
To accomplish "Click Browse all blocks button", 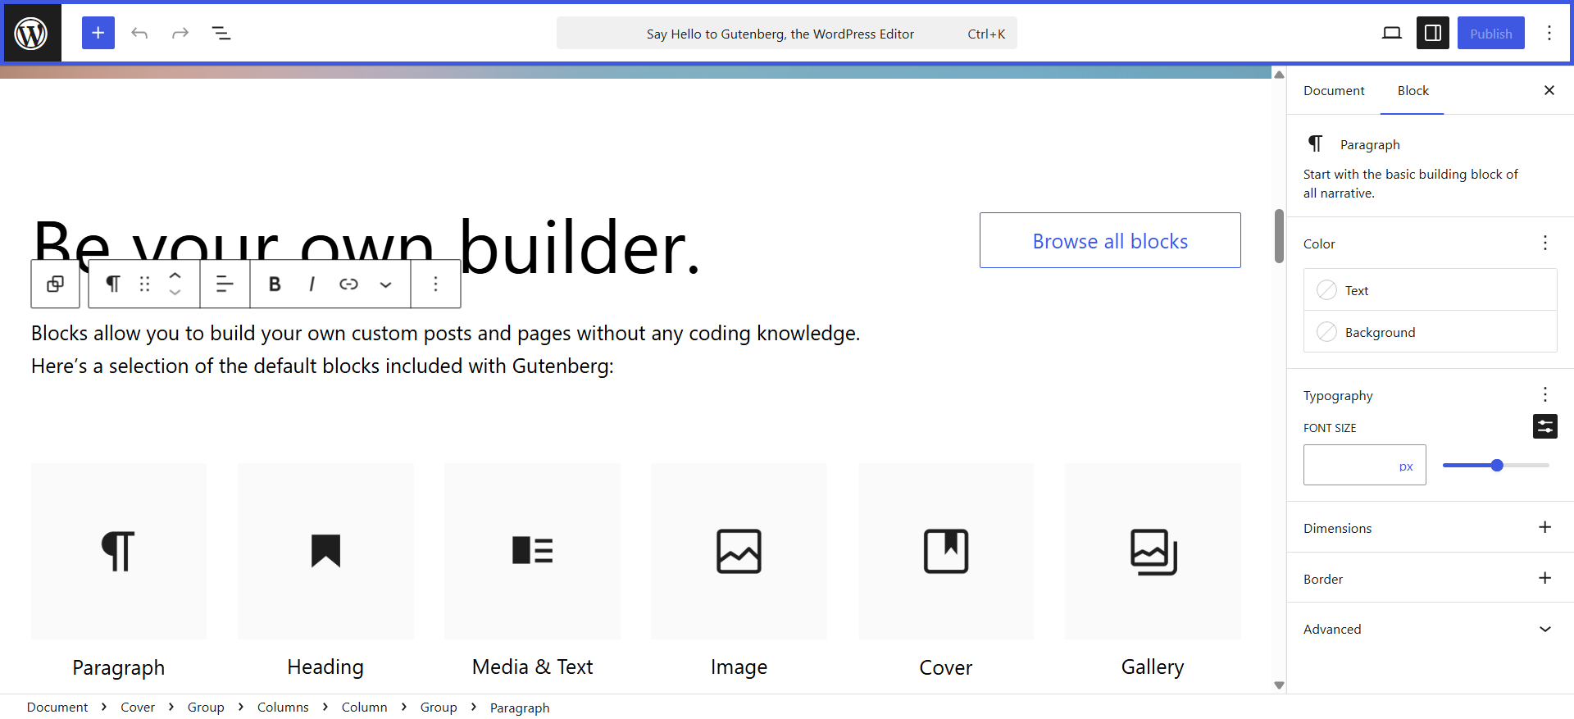I will [x=1110, y=240].
